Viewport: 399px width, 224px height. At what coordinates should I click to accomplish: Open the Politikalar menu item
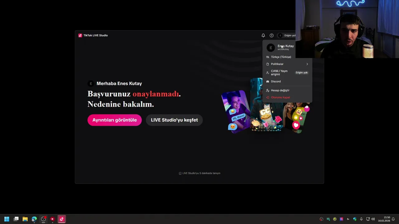pos(287,64)
